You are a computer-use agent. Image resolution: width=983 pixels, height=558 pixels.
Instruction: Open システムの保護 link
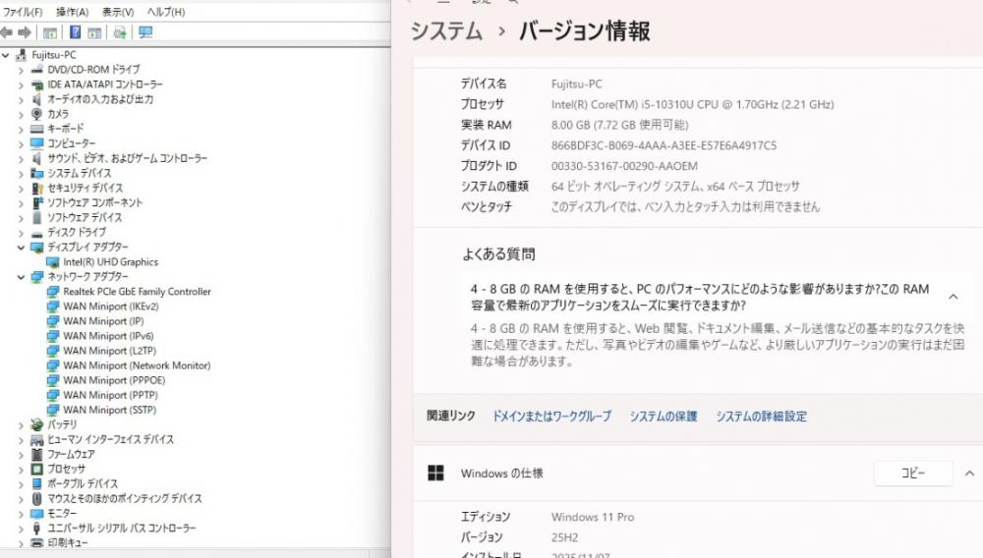point(664,416)
